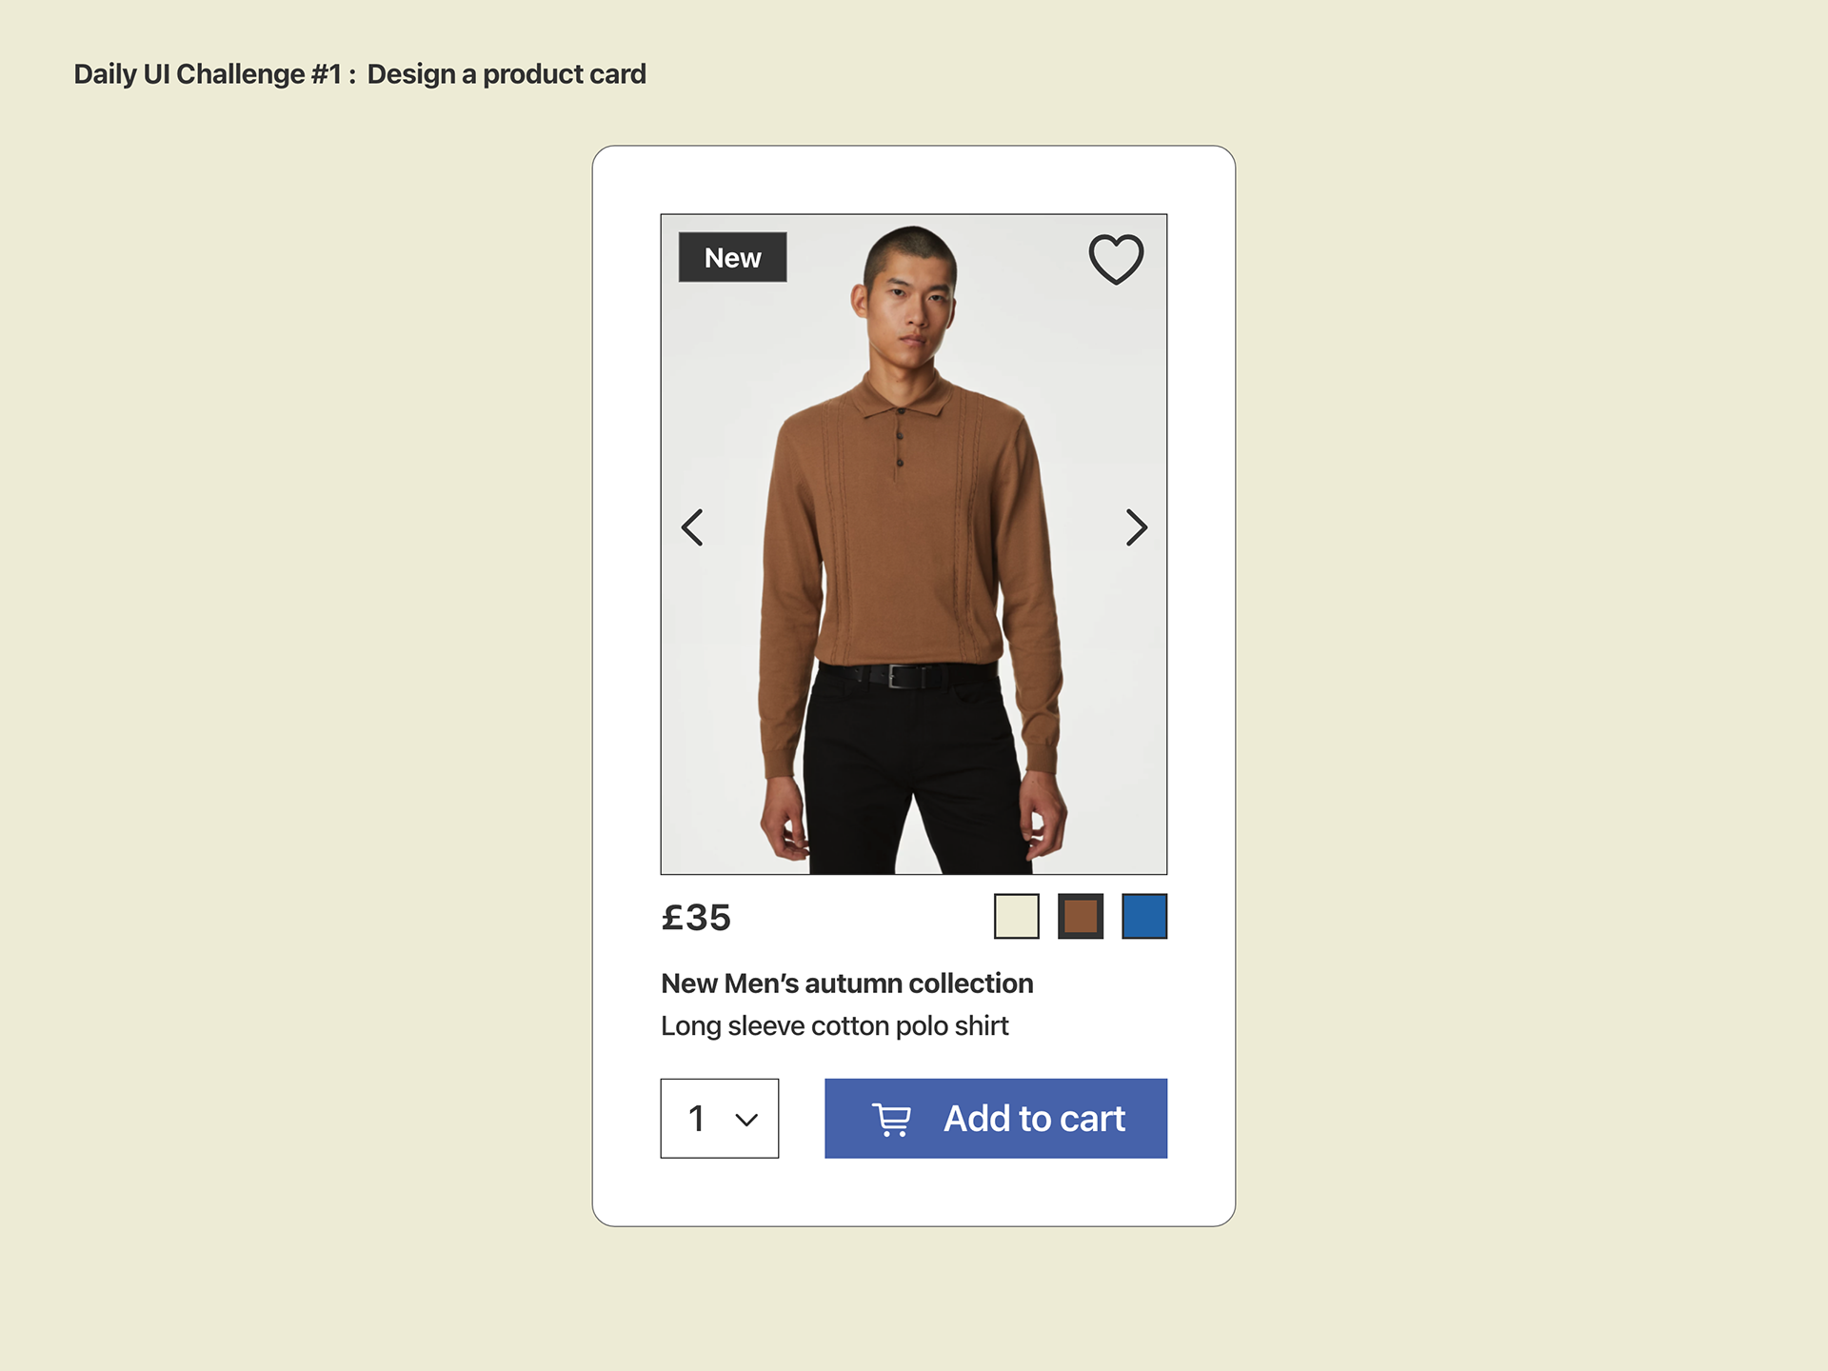Pick the blue color swatch
The image size is (1828, 1371).
click(1143, 916)
